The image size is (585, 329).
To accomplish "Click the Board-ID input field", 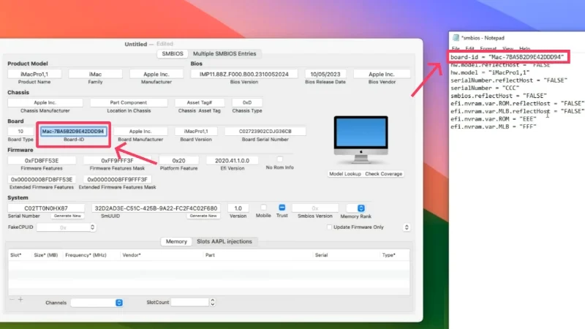I will (74, 132).
